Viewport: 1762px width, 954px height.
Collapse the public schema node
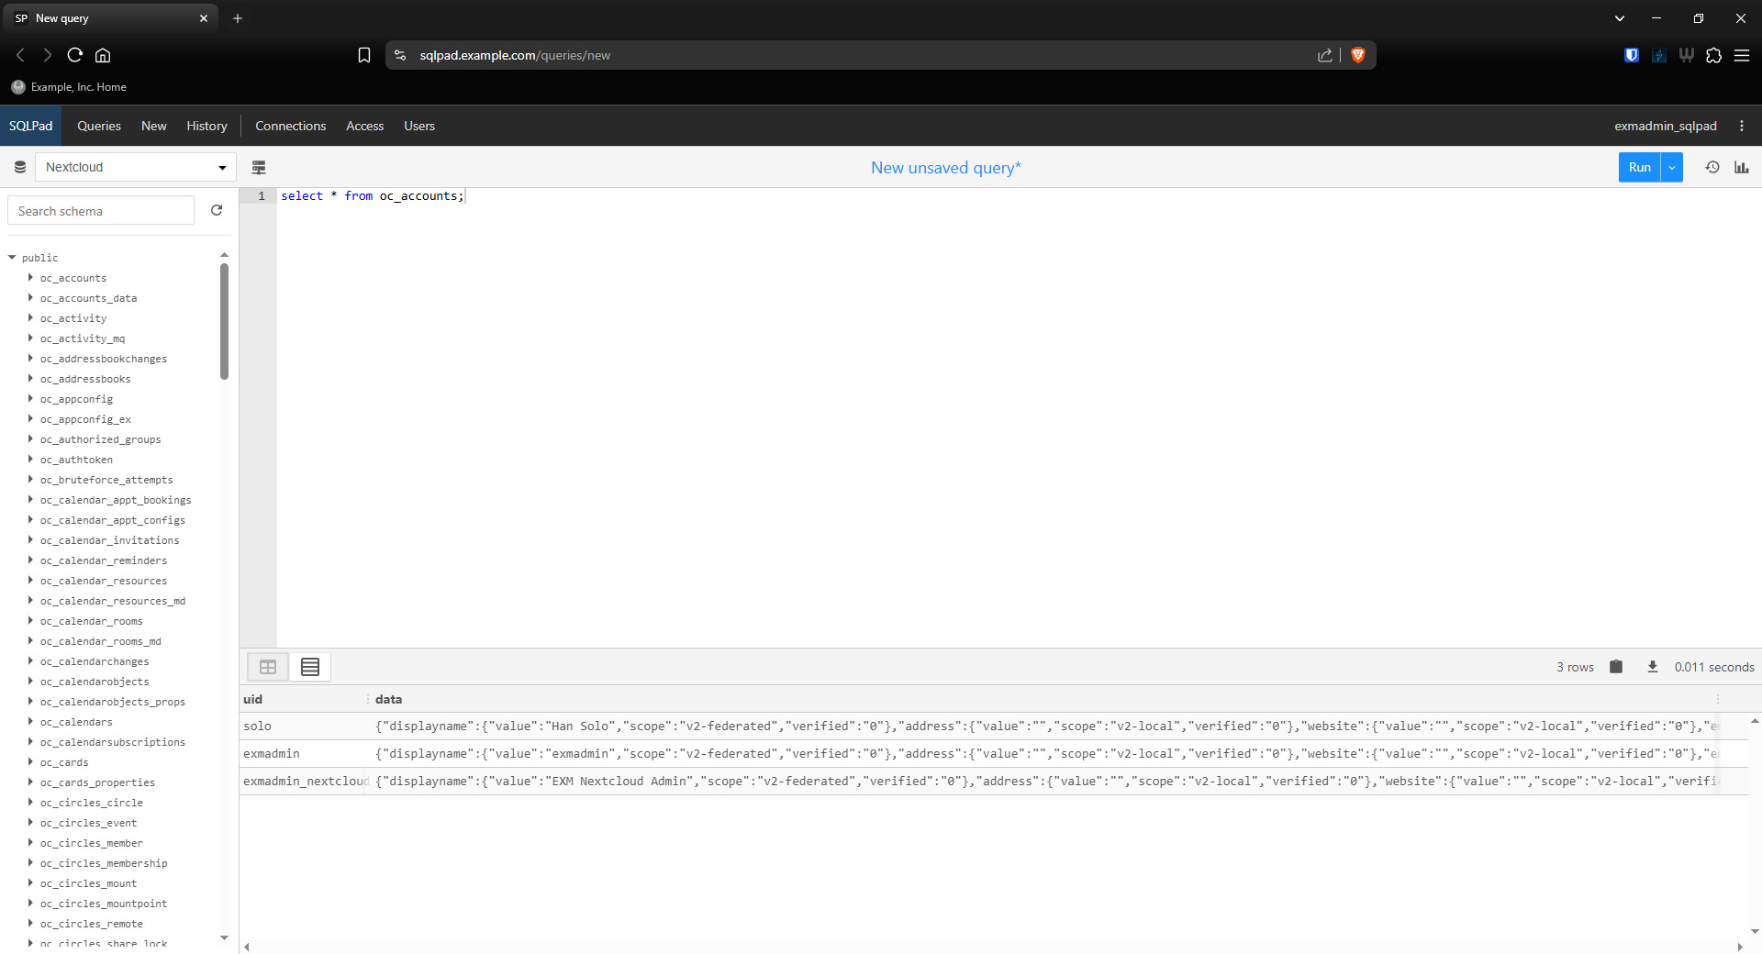coord(12,258)
